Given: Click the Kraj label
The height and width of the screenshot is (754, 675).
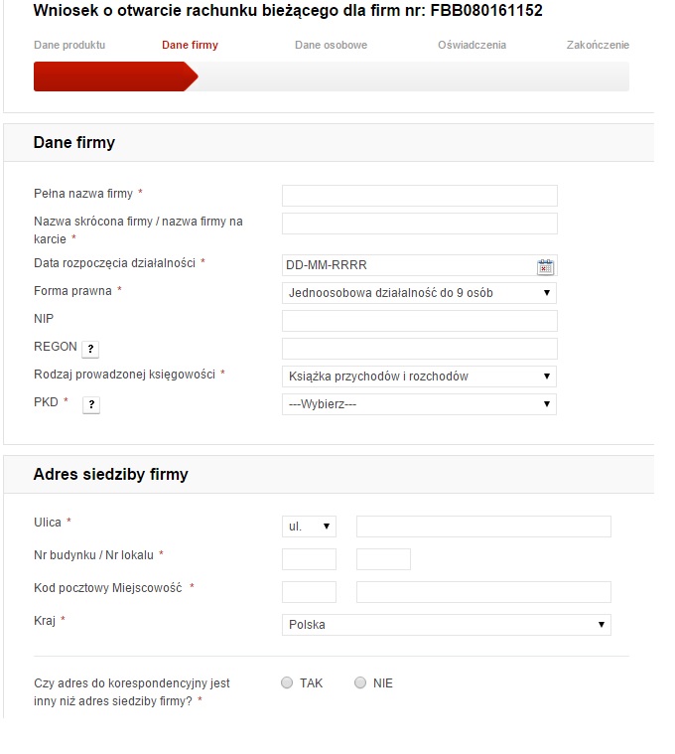Looking at the screenshot, I should click(45, 621).
